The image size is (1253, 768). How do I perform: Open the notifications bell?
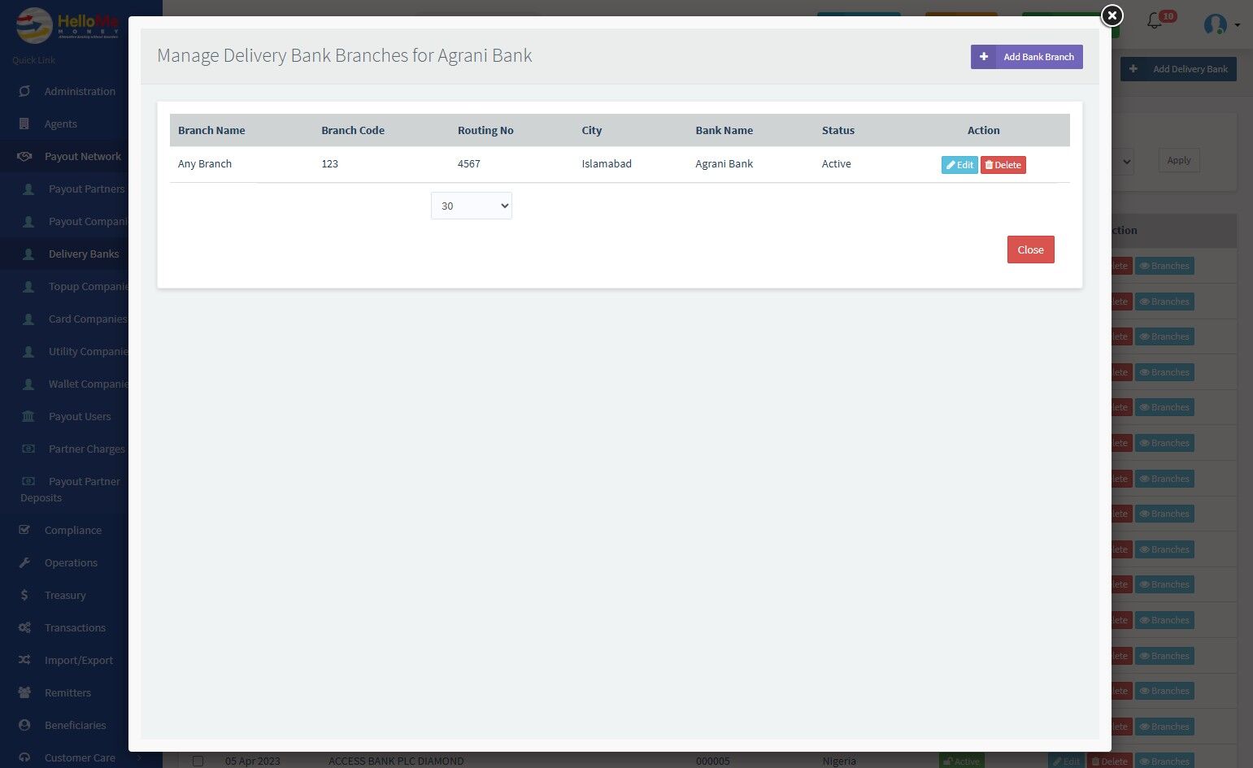click(x=1155, y=21)
